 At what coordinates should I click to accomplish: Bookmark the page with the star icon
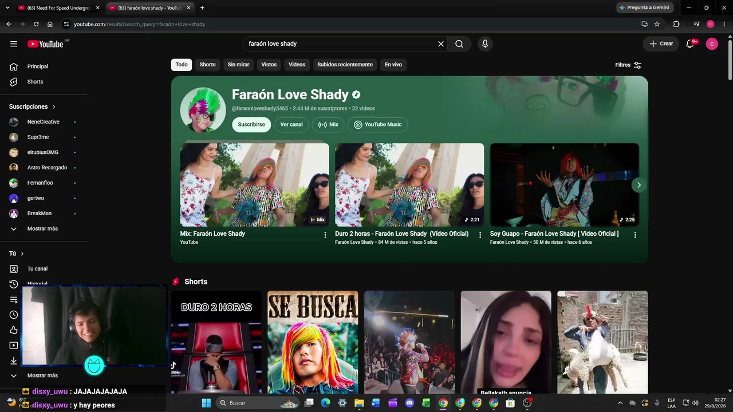(x=657, y=24)
